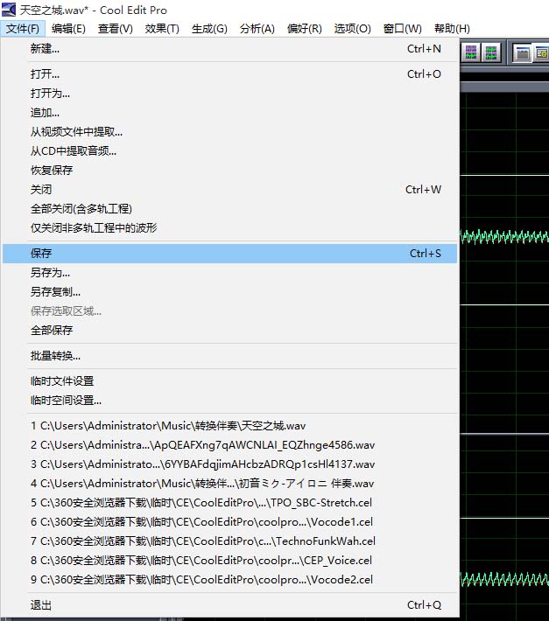Click the highlighted 保存 entry
This screenshot has width=549, height=621.
point(229,254)
